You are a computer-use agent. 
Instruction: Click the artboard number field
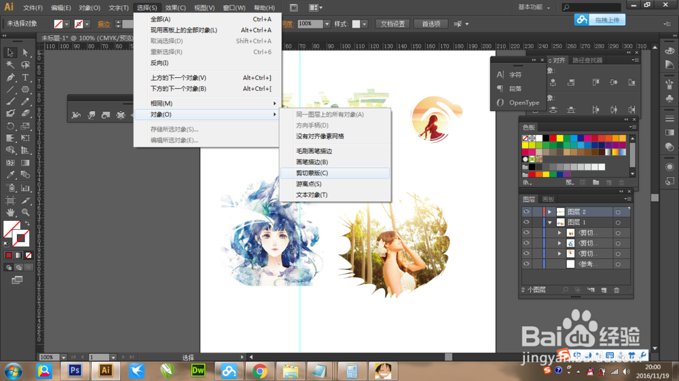click(x=99, y=358)
